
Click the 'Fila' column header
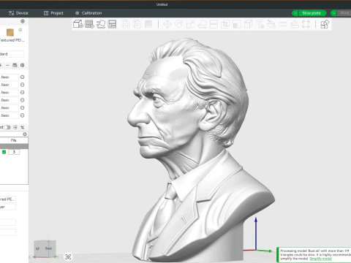point(14,140)
